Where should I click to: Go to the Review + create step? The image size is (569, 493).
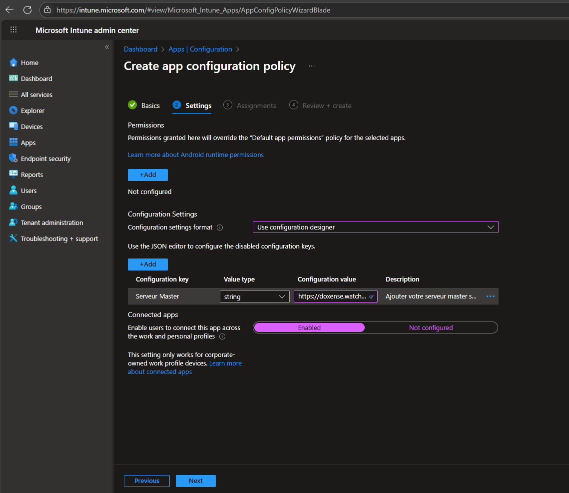coord(320,105)
